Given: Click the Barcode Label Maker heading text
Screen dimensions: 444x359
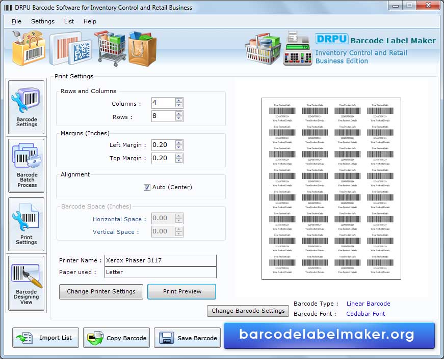Looking at the screenshot, I should (393, 41).
